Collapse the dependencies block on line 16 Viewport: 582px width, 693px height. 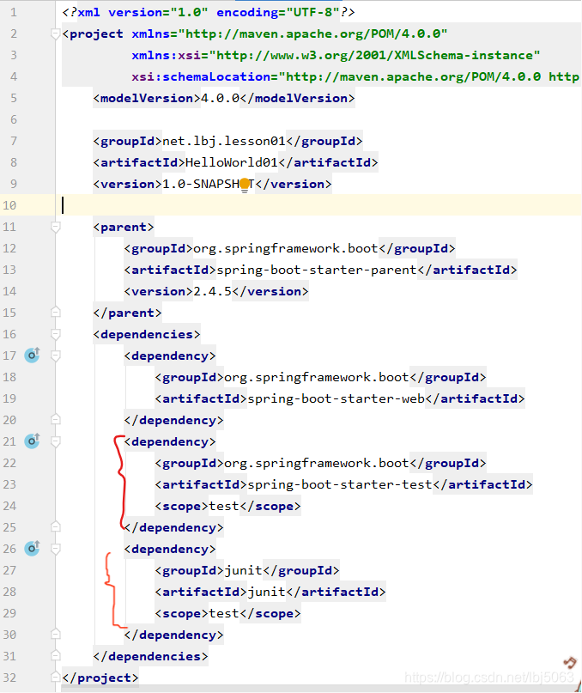[x=55, y=334]
